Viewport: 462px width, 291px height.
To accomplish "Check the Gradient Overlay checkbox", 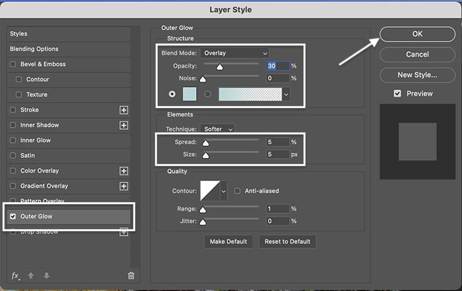I will 13,186.
